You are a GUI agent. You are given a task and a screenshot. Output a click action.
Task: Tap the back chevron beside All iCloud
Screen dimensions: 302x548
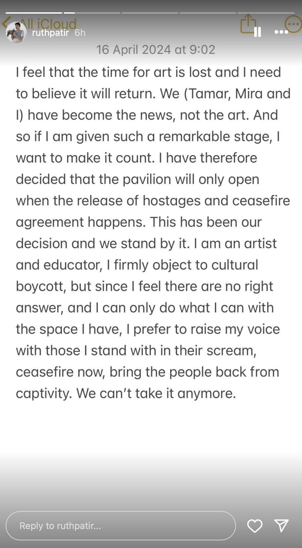(x=5, y=23)
